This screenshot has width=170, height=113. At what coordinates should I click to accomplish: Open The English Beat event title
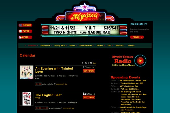pyautogui.click(x=48, y=95)
